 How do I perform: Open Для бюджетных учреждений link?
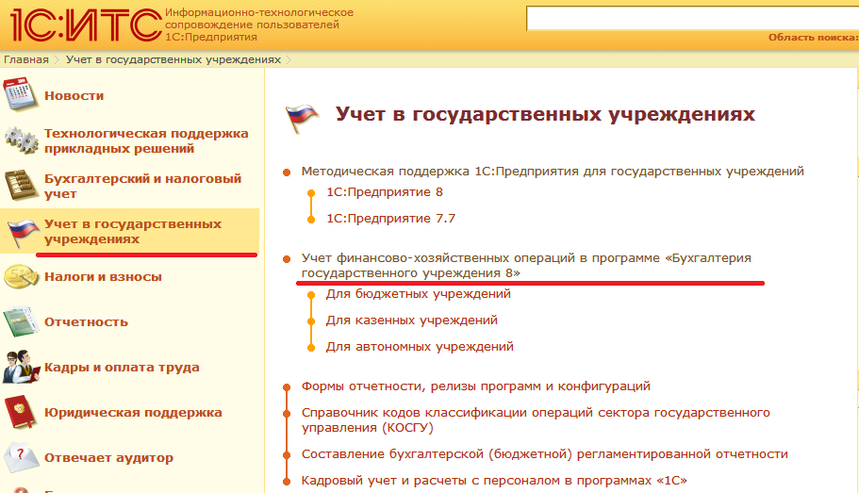point(419,294)
